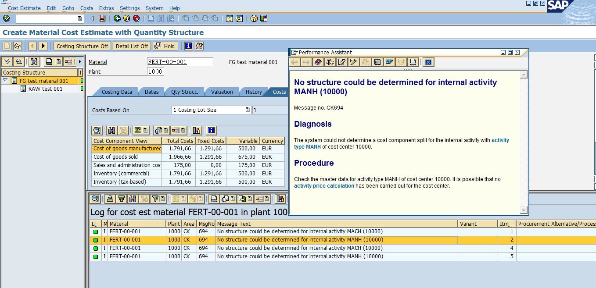Click the chart graphic icon above cost table
Image resolution: width=596 pixels, height=288 pixels.
point(197,130)
